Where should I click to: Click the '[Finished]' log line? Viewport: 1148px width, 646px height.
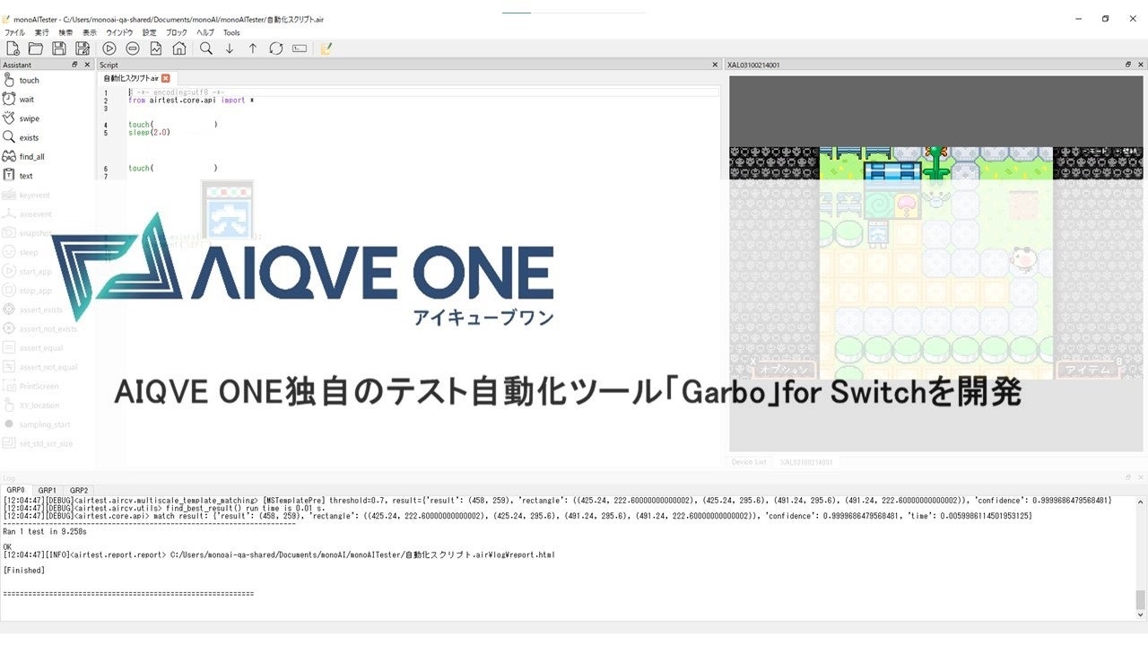24,570
